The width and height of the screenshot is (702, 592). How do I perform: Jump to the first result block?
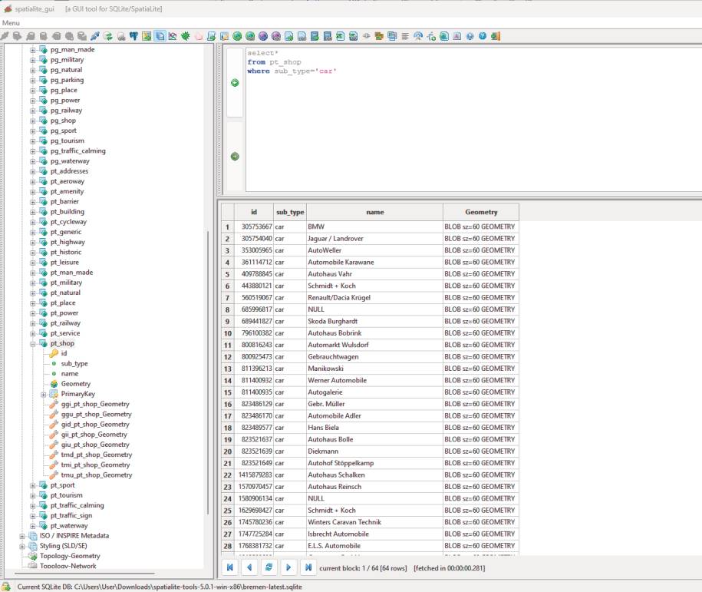[229, 567]
